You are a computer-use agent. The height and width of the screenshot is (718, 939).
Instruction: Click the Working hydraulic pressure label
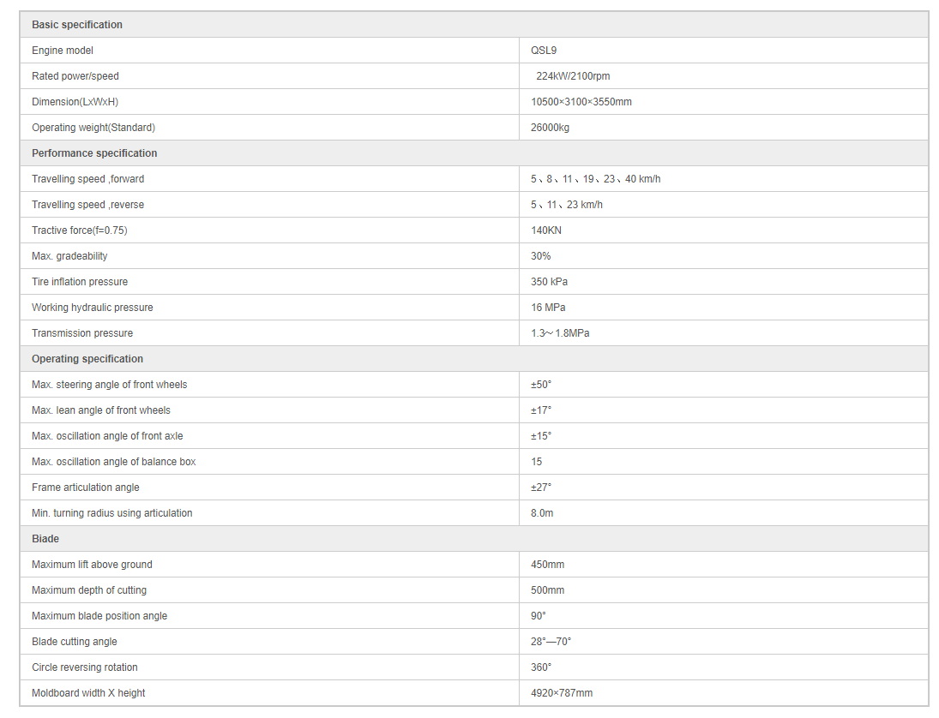click(93, 308)
